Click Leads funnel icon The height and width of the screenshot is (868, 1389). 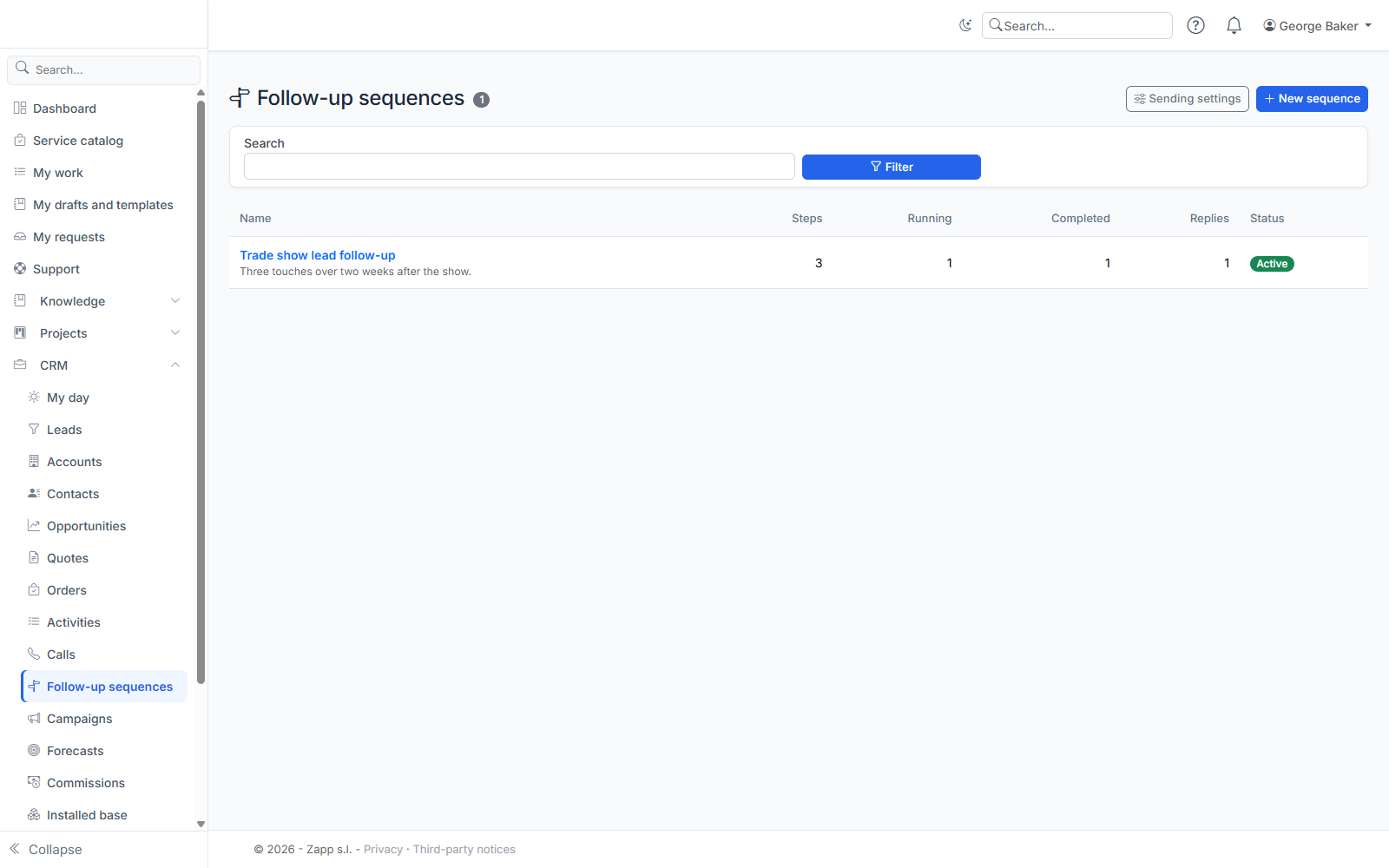(x=34, y=429)
